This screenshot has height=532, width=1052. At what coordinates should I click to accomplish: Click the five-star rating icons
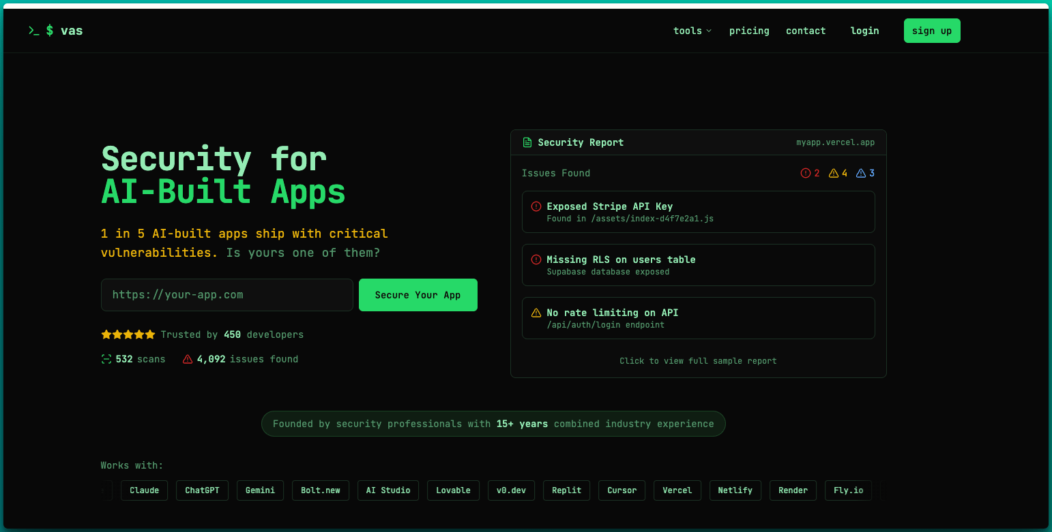point(128,334)
